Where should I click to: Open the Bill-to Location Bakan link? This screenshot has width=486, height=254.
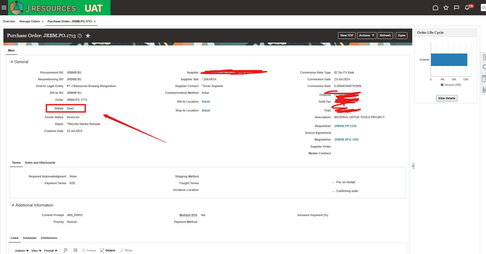tap(206, 102)
